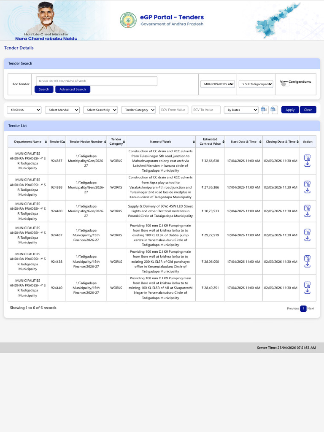Click estimated value ₹ 10,73,533
The width and height of the screenshot is (324, 432).
210,211
